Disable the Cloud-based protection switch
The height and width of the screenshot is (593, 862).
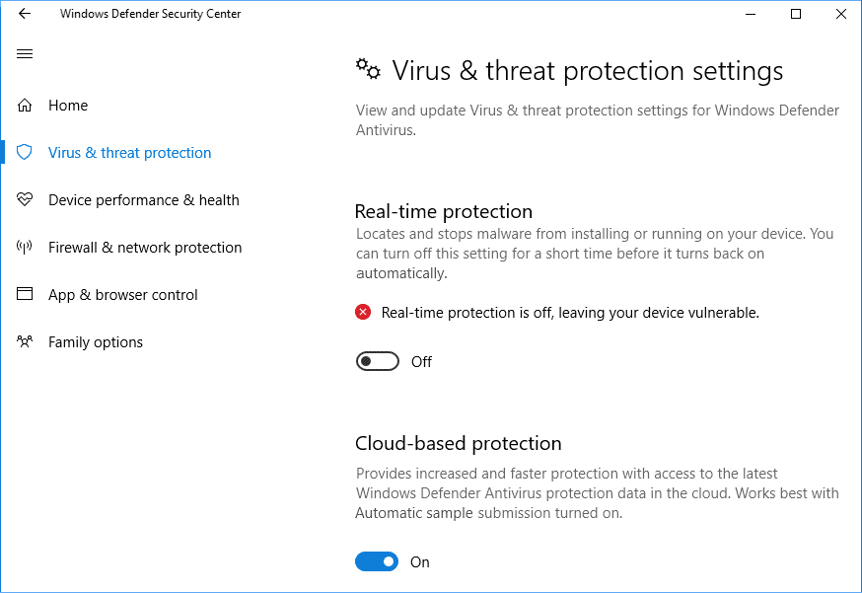pyautogui.click(x=376, y=561)
